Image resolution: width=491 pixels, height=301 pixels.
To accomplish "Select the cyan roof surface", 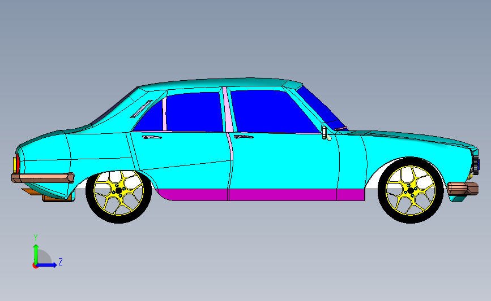I will click(x=219, y=83).
